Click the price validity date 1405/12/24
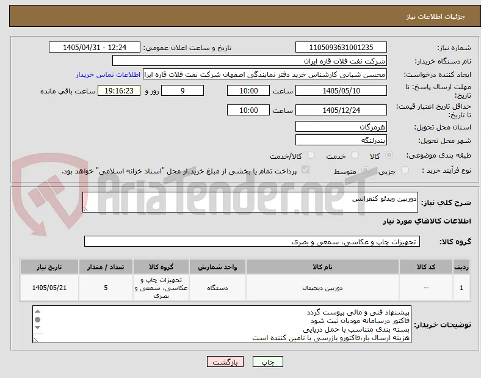The image size is (481, 378). 341,110
